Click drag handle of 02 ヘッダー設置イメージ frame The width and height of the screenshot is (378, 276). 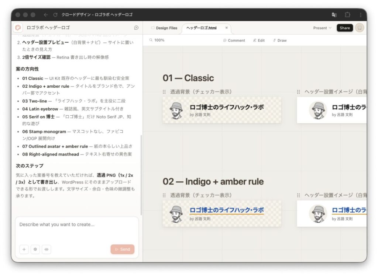[x=298, y=195]
